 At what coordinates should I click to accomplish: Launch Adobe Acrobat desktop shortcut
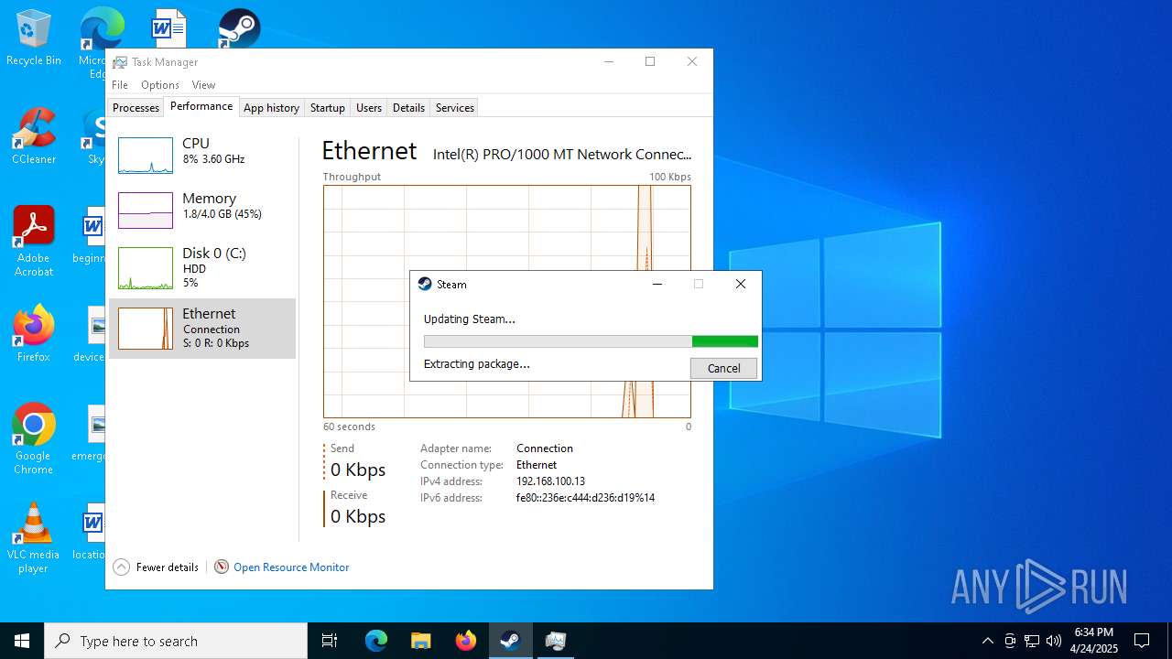pyautogui.click(x=34, y=242)
